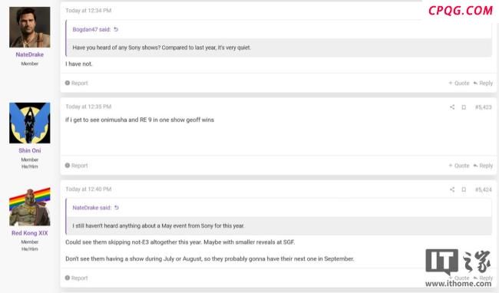Open Shin Oni's username link

click(30, 150)
